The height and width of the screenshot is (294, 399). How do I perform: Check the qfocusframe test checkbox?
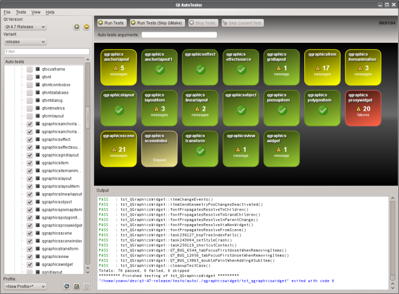pyautogui.click(x=30, y=69)
